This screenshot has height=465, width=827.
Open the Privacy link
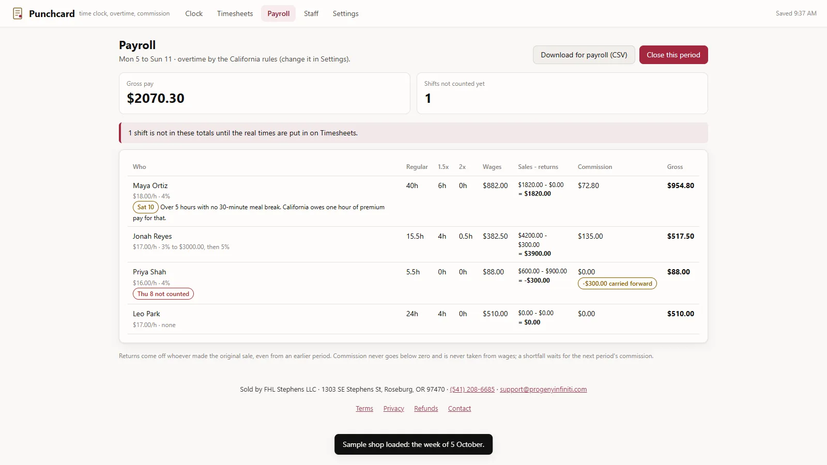coord(394,409)
